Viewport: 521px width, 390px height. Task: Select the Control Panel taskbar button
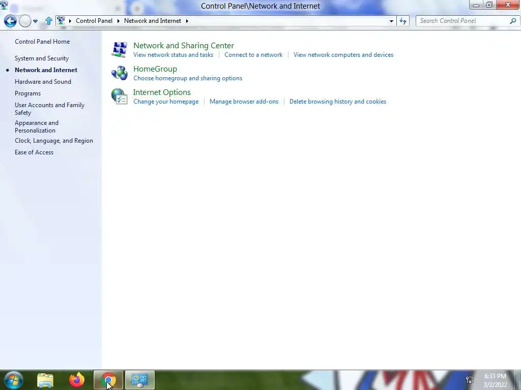pyautogui.click(x=140, y=380)
